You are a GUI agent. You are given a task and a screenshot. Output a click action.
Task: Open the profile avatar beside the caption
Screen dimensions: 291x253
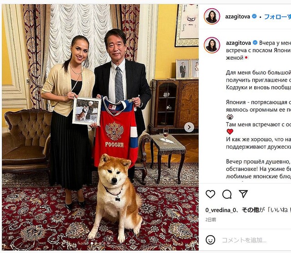point(212,45)
